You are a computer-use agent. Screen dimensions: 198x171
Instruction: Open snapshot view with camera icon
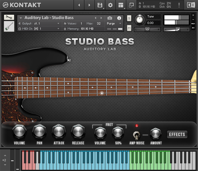pyautogui.click(x=110, y=18)
